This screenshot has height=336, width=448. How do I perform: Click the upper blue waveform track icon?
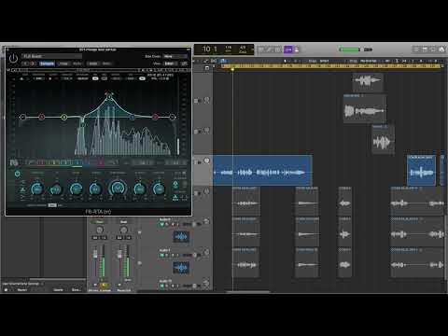point(181,237)
